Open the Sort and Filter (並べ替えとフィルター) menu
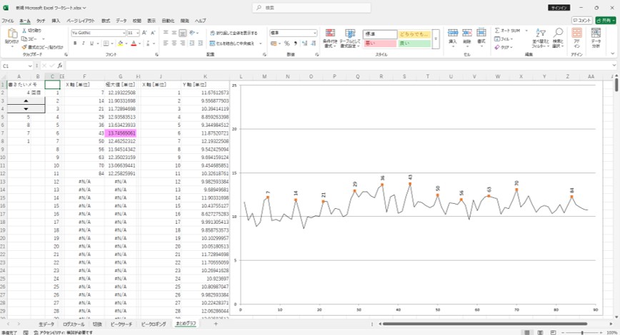Image resolution: width=620 pixels, height=335 pixels. pyautogui.click(x=541, y=38)
